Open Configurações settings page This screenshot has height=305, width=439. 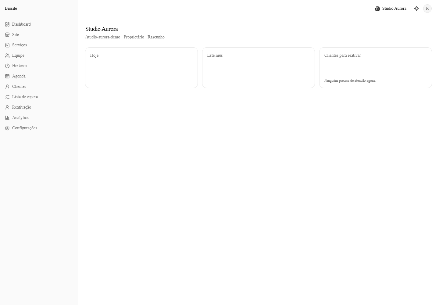39,128
